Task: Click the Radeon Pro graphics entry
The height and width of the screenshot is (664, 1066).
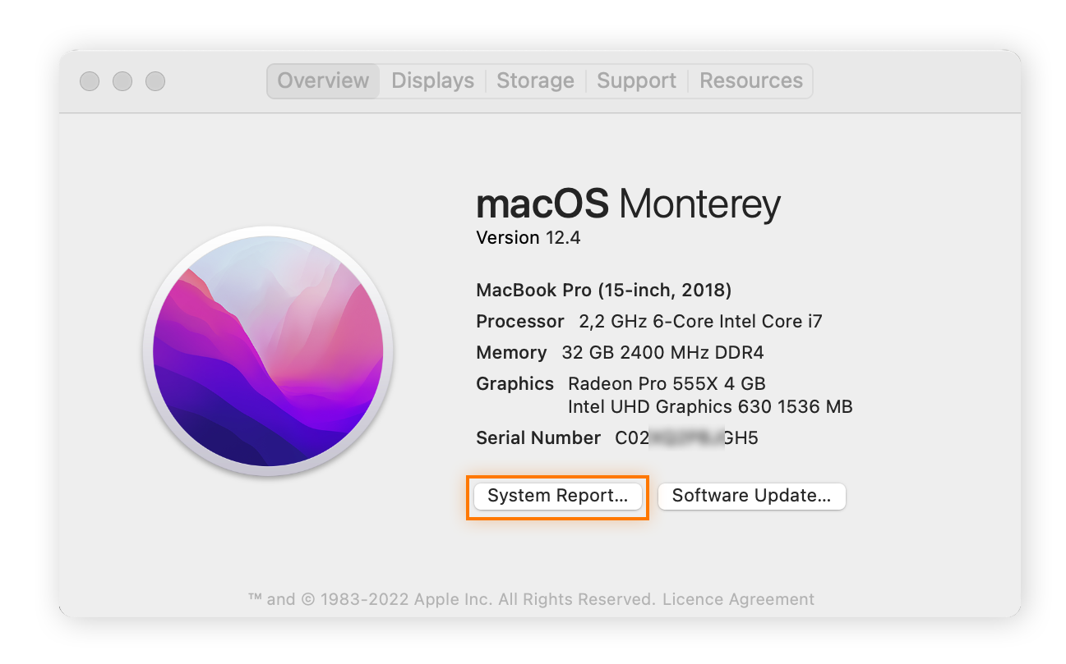Action: 666,383
